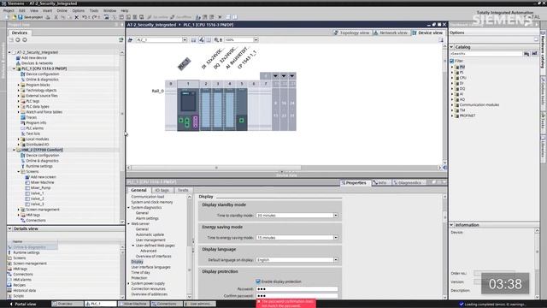Click the Overview button in bottom taskbar
The height and width of the screenshot is (308, 547).
point(68,304)
